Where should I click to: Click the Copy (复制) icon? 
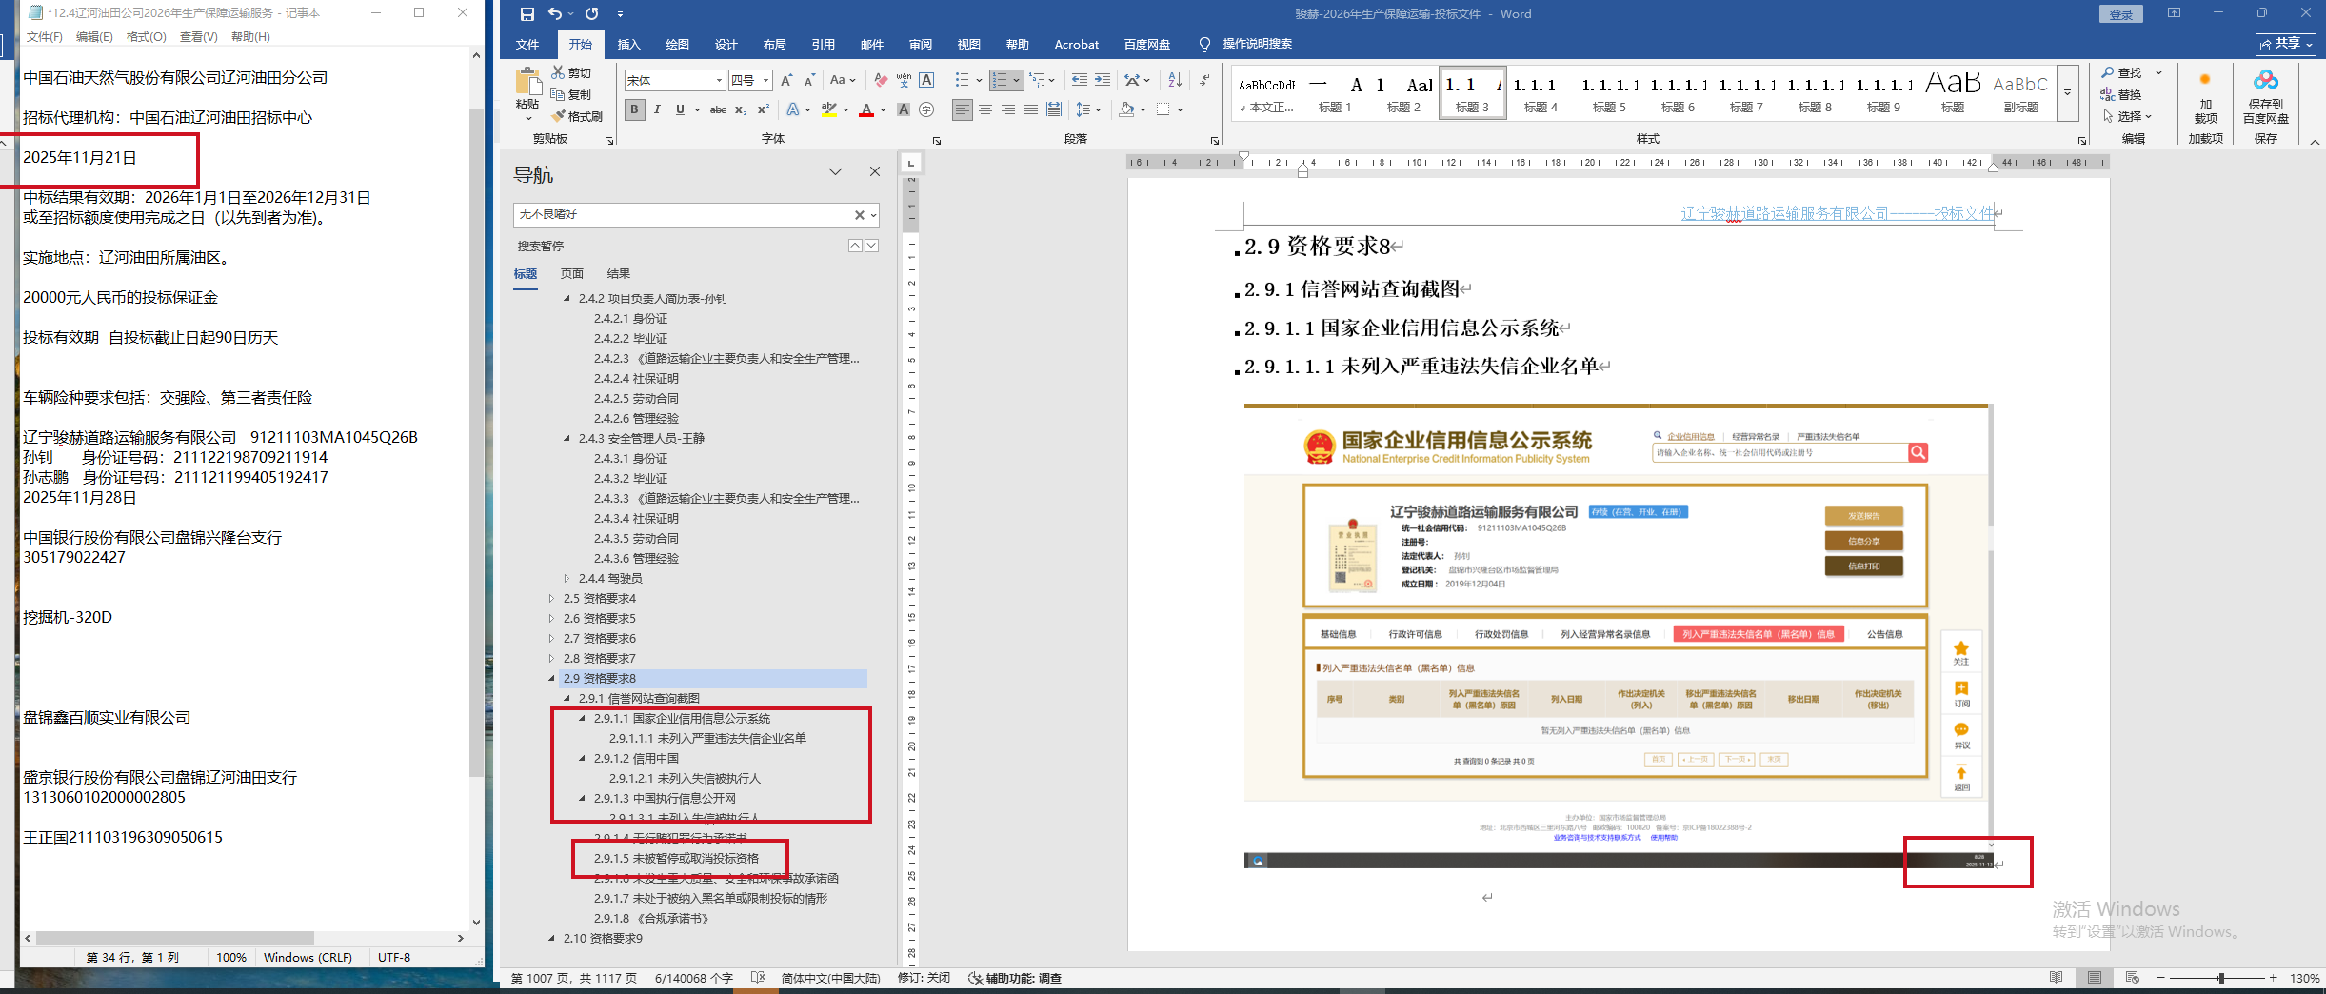(558, 94)
